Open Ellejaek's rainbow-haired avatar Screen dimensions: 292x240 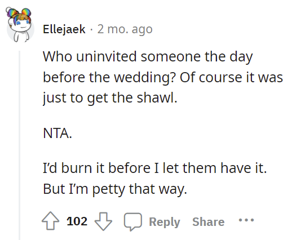coord(20,25)
